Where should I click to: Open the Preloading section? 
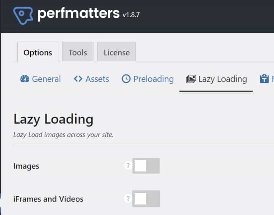153,79
